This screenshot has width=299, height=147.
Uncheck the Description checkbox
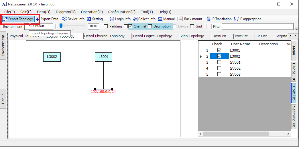click(x=150, y=26)
